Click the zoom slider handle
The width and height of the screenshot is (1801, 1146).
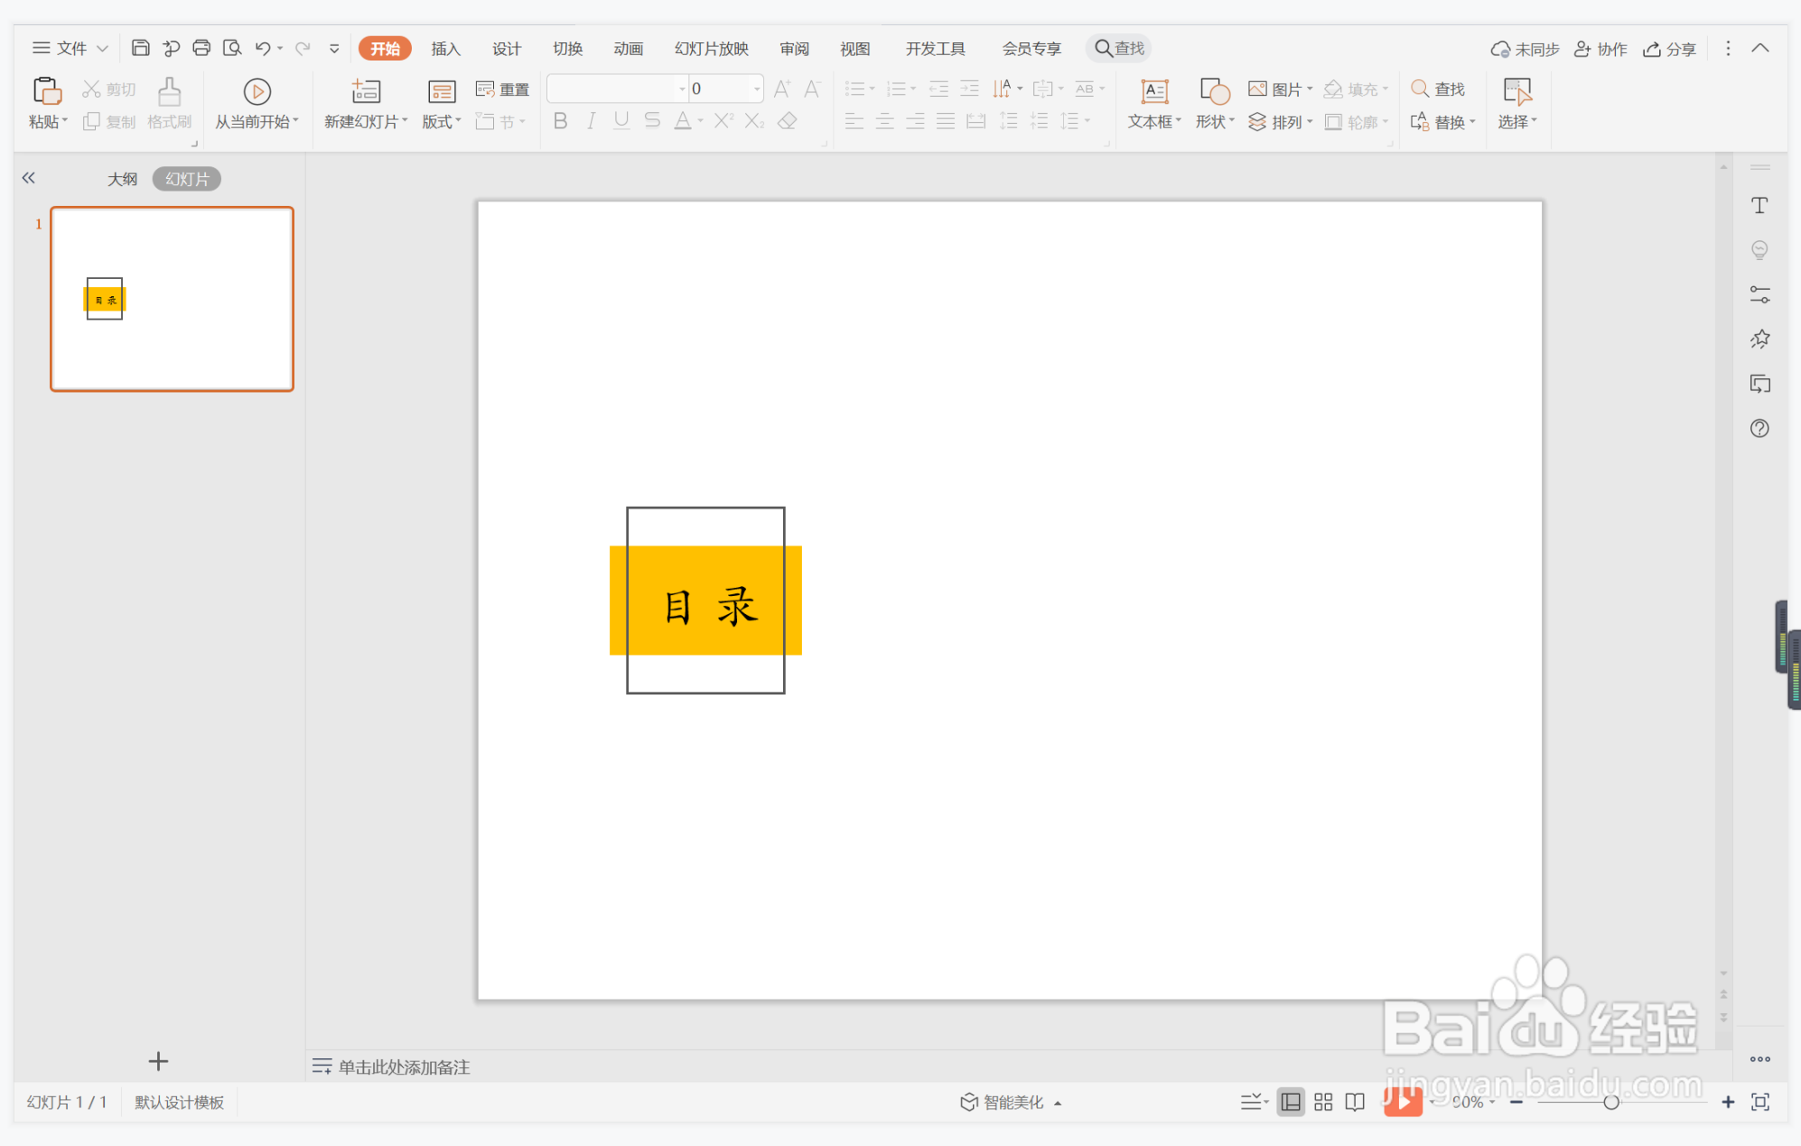(1611, 1102)
